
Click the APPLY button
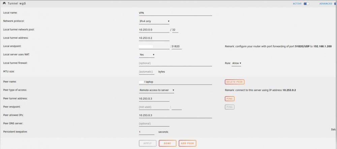(x=148, y=143)
